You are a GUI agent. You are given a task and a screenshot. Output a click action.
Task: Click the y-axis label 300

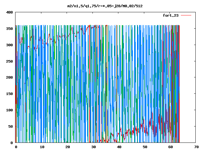9,45
